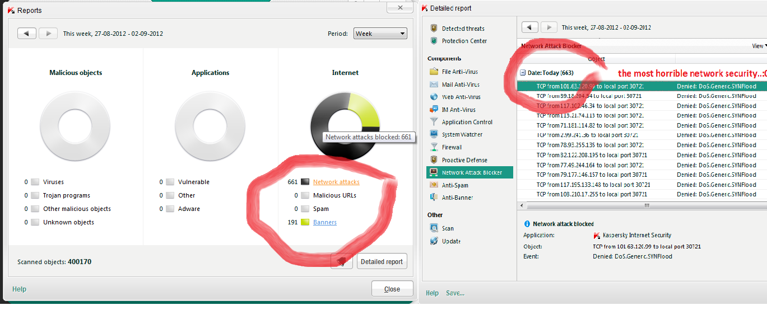Open Protection Center shield icon
Screen dimensions: 767x310
[x=434, y=41]
